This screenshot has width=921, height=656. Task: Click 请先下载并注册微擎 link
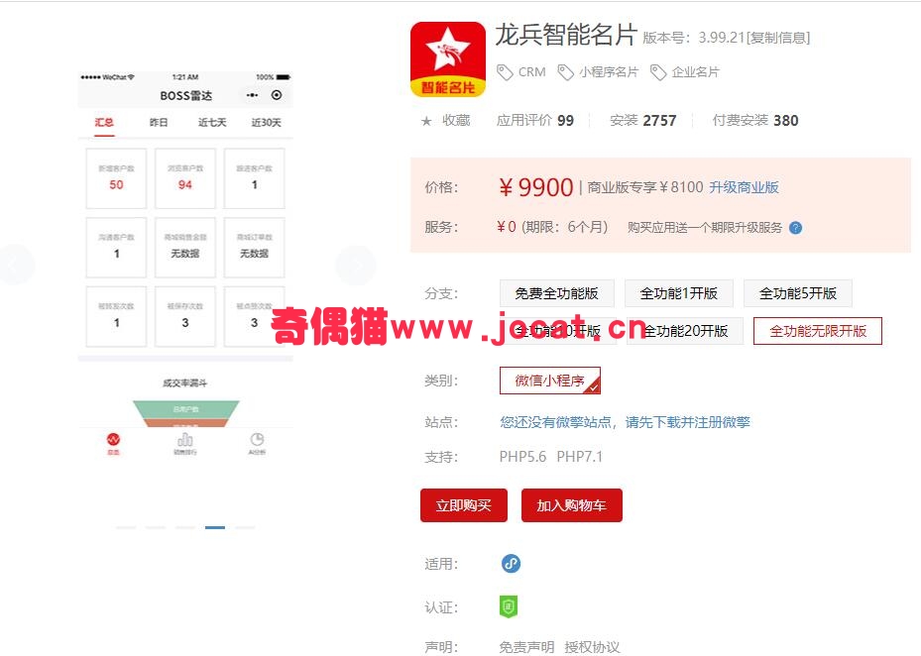pos(687,422)
